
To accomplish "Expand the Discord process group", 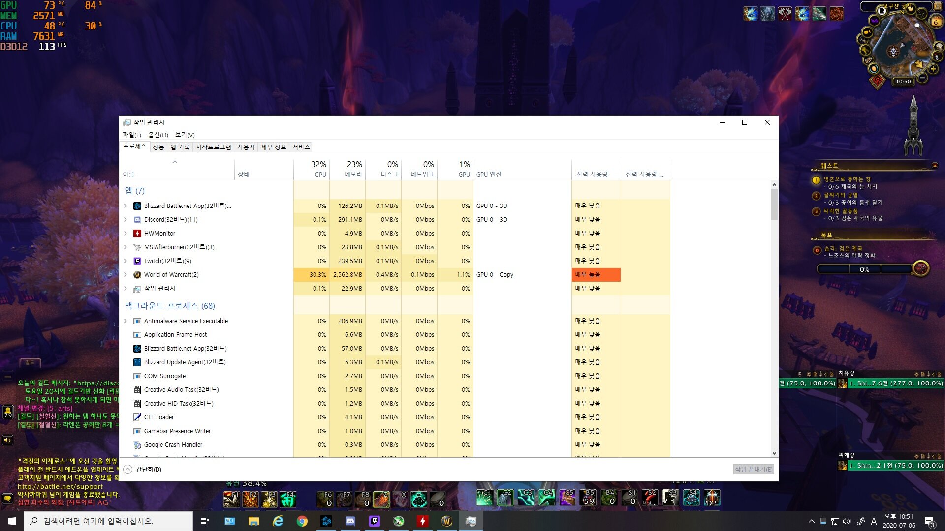I will click(x=126, y=220).
